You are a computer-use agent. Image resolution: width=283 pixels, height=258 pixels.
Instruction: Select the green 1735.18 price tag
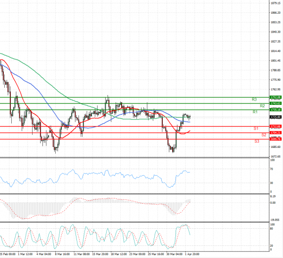pos(275,110)
